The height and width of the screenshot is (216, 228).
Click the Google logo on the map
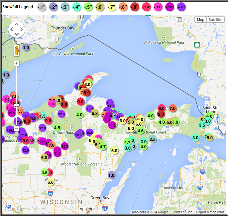pos(14,209)
